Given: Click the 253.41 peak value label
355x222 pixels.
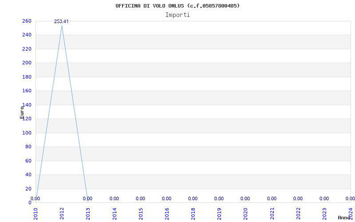Looking at the screenshot, I should coord(61,21).
